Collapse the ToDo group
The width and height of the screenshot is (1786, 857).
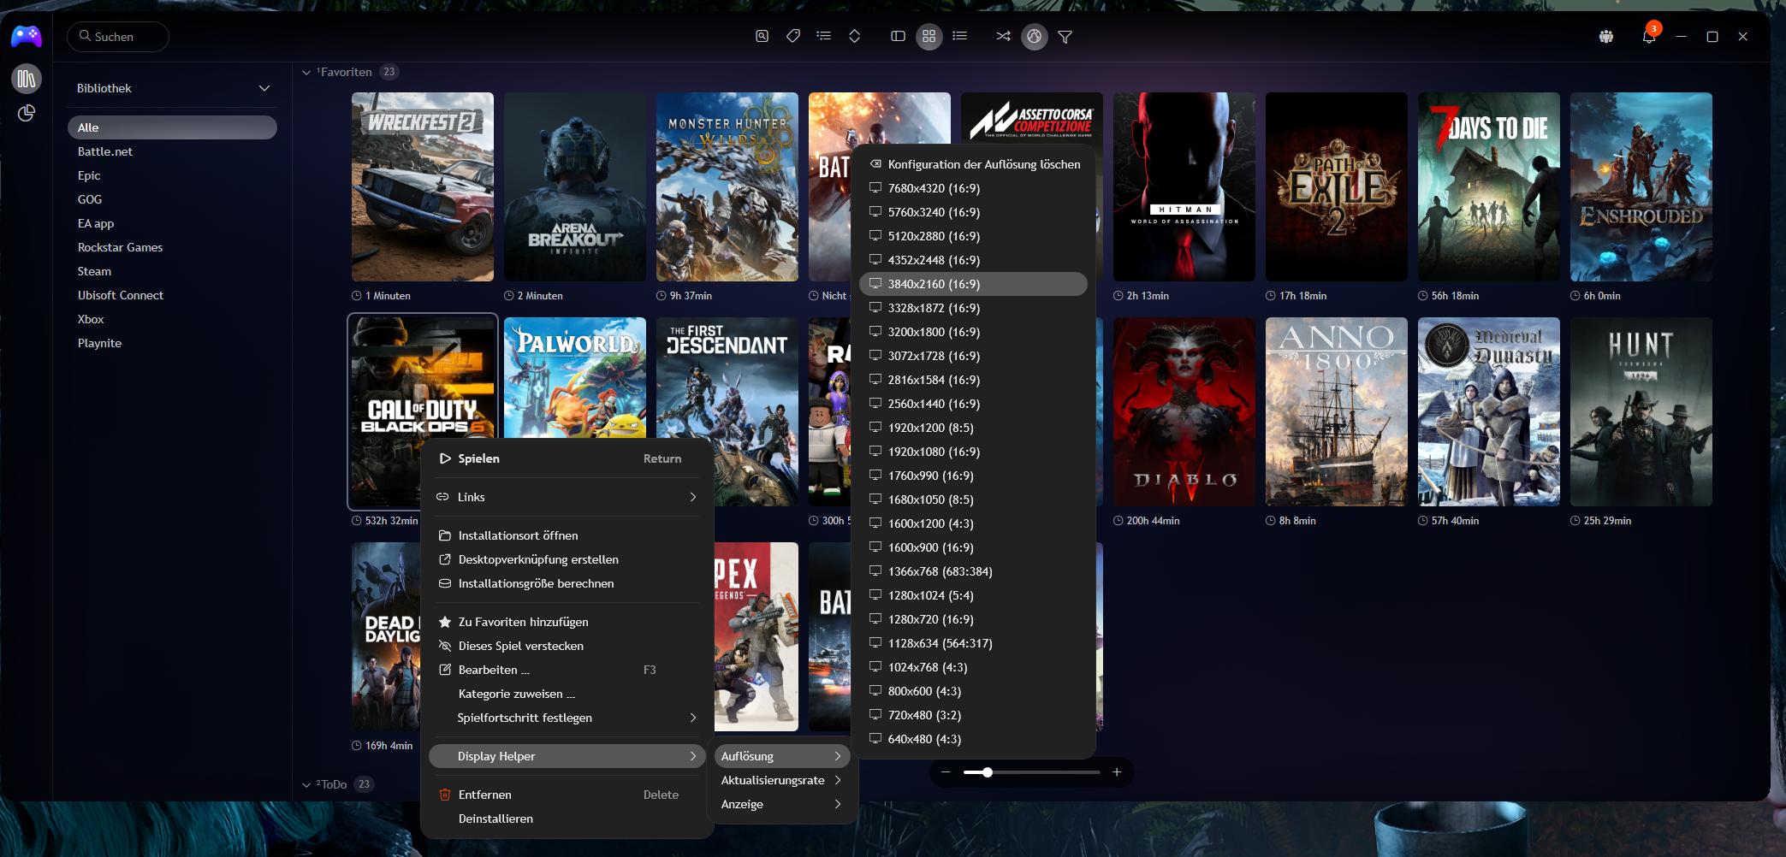click(x=306, y=785)
